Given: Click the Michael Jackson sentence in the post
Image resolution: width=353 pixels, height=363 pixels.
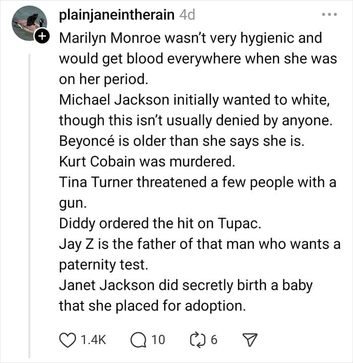Looking at the screenshot, I should (194, 100).
